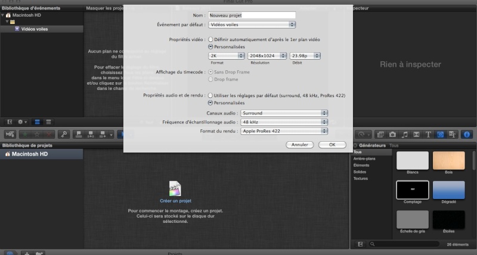Open the Transitions browser icon
Screen dimensions: 477x255
pos(417,135)
